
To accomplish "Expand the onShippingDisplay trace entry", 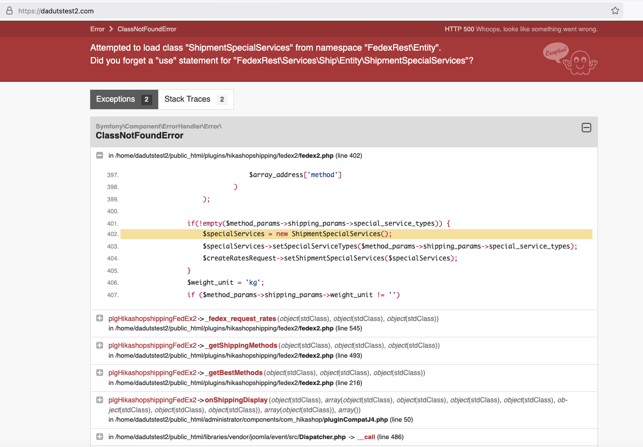I will [x=100, y=399].
